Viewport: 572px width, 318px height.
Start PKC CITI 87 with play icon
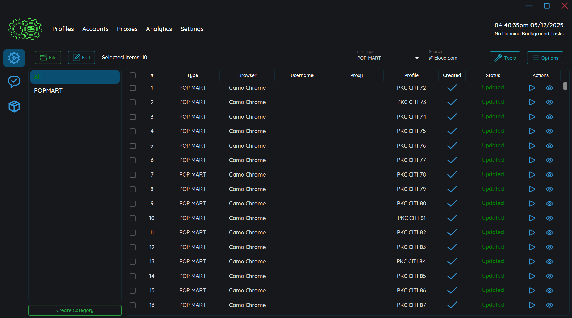point(532,305)
